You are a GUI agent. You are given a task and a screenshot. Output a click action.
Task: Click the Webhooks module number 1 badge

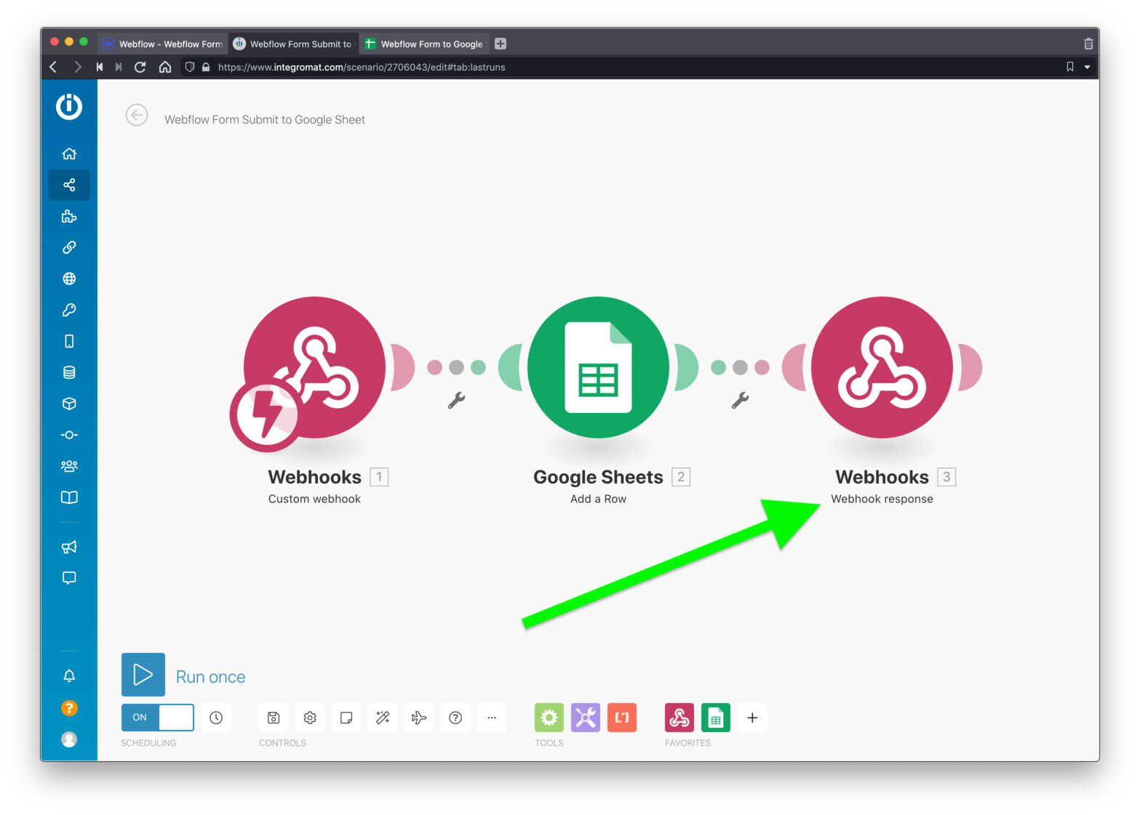[379, 477]
